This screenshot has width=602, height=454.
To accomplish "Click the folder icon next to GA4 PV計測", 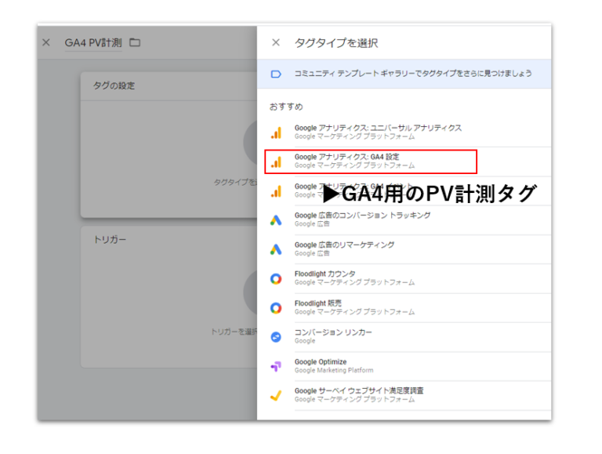I will 135,42.
